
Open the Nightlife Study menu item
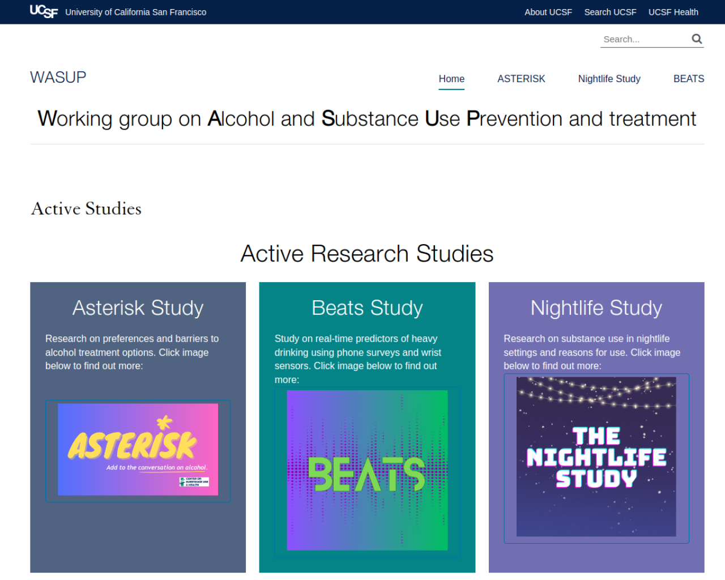pyautogui.click(x=609, y=79)
